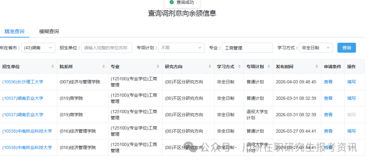The height and width of the screenshot is (162, 369).
Task: Select the timestamp 2026-04-03 09:48:45
Action: click(296, 82)
